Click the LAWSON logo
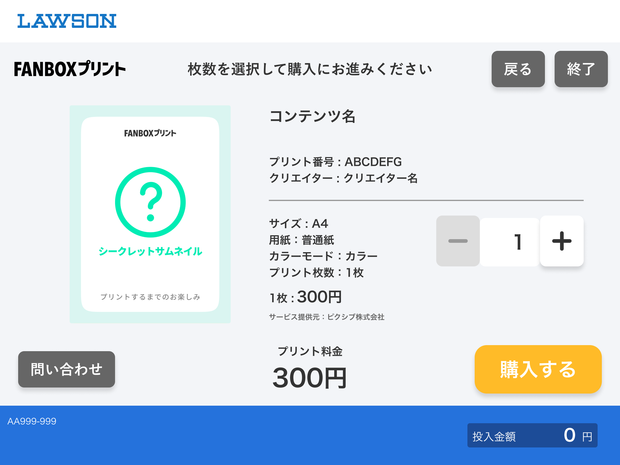The image size is (620, 465). (67, 21)
